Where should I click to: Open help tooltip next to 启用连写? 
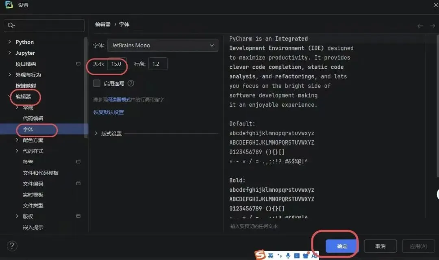point(131,83)
